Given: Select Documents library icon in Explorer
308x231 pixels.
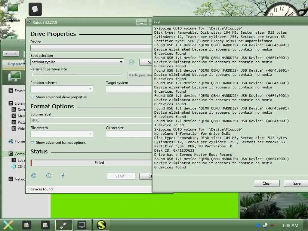Looking at the screenshot, I should pos(14,109).
